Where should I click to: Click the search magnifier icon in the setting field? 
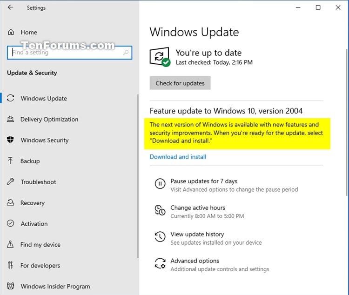(x=126, y=53)
